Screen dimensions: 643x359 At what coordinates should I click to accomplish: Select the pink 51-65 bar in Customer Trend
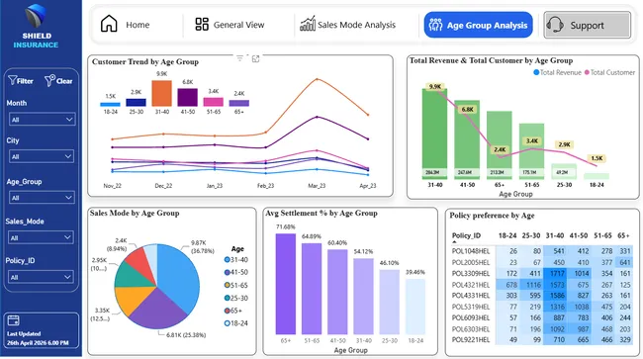click(x=214, y=102)
